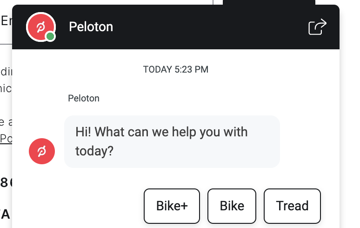The width and height of the screenshot is (360, 228).
Task: Click the Peloton sender name above message
Action: coord(84,98)
